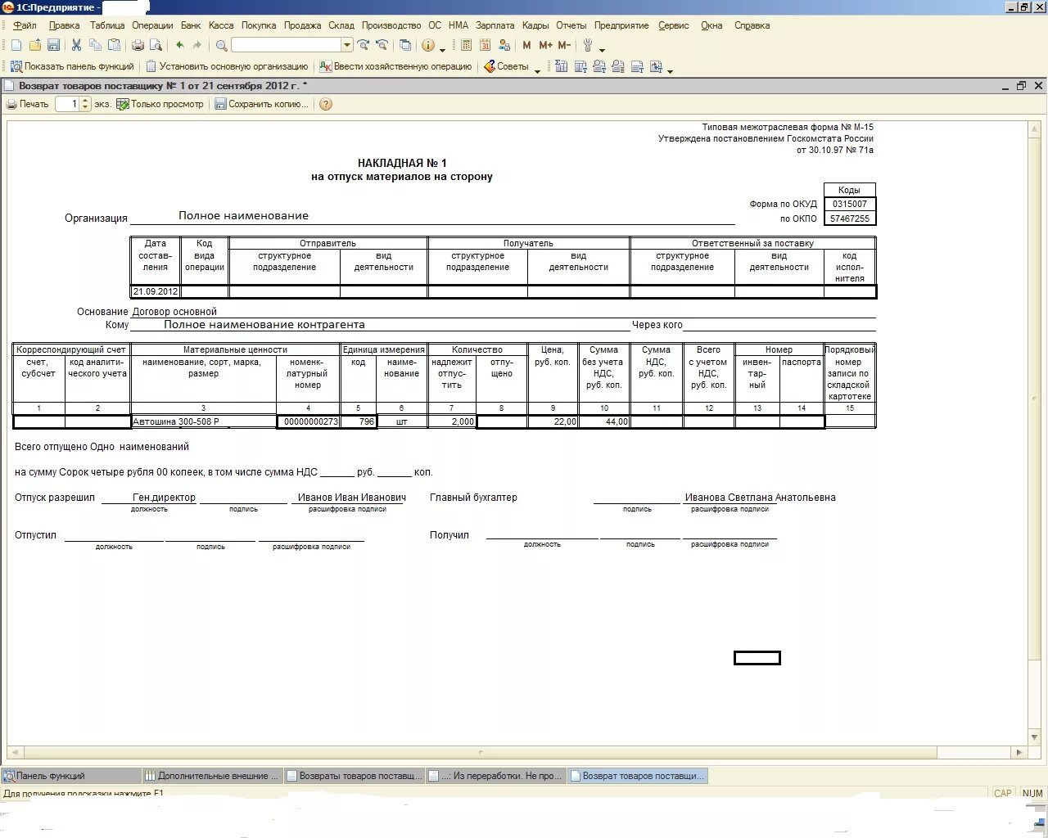
Task: Open the Операции menu
Action: [152, 25]
